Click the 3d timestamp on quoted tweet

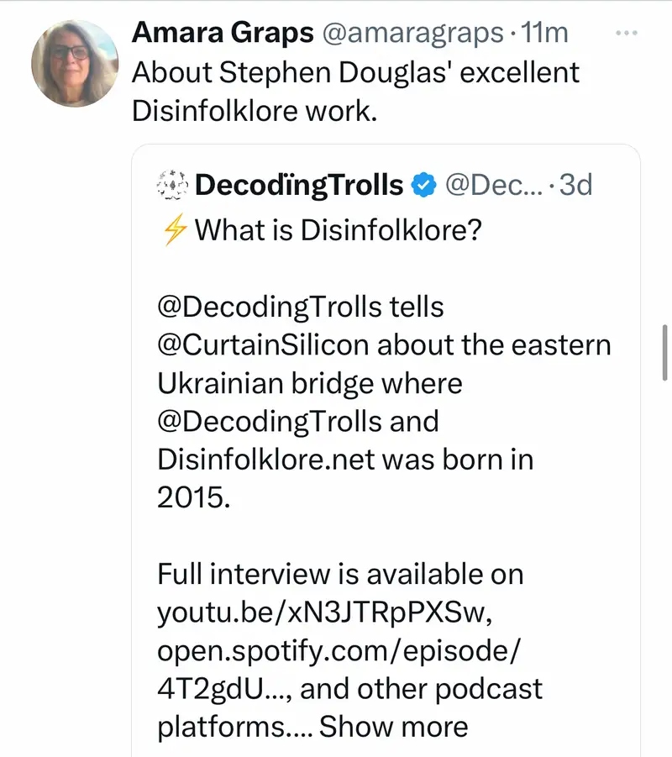point(576,185)
